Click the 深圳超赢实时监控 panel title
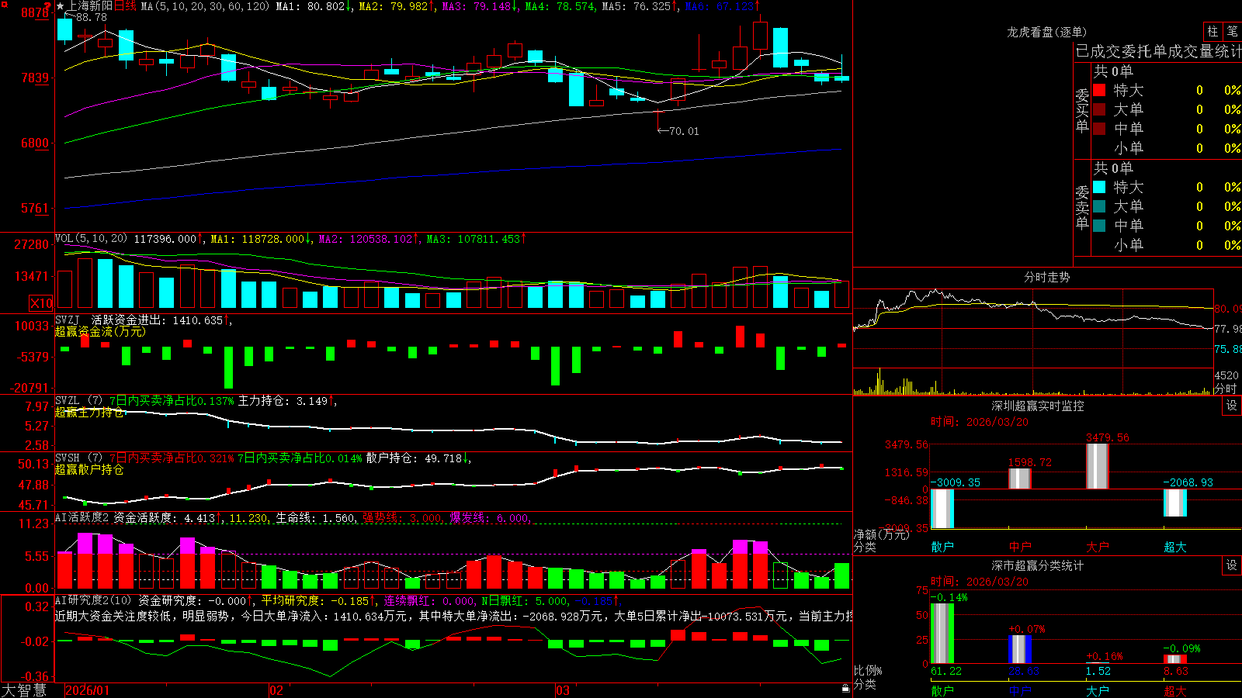The height and width of the screenshot is (698, 1242). point(1037,406)
